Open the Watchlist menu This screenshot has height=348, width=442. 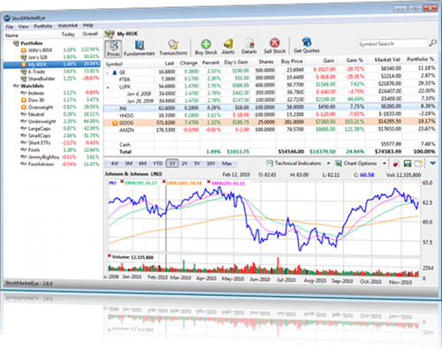click(67, 26)
